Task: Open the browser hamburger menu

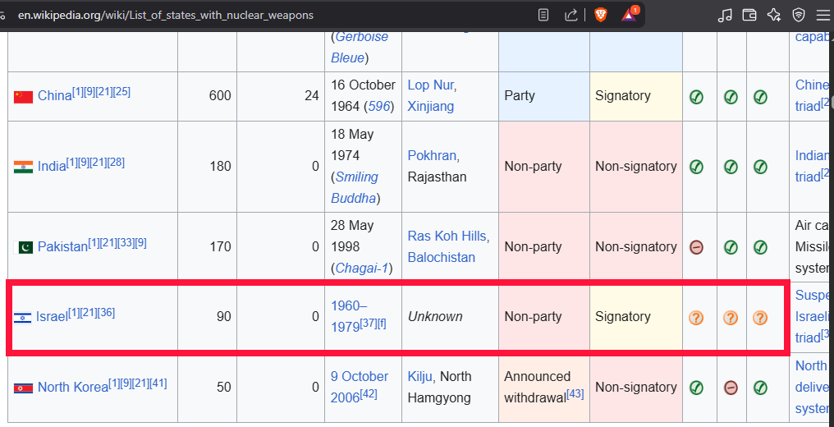Action: (x=823, y=16)
